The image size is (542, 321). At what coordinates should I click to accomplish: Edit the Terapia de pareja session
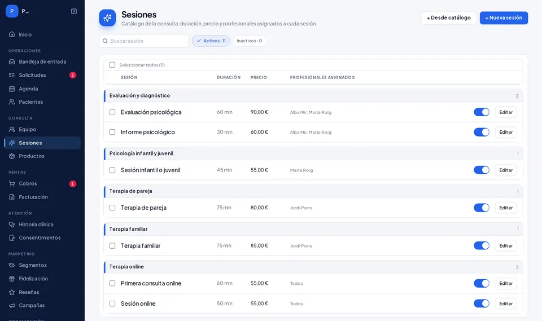tap(506, 208)
